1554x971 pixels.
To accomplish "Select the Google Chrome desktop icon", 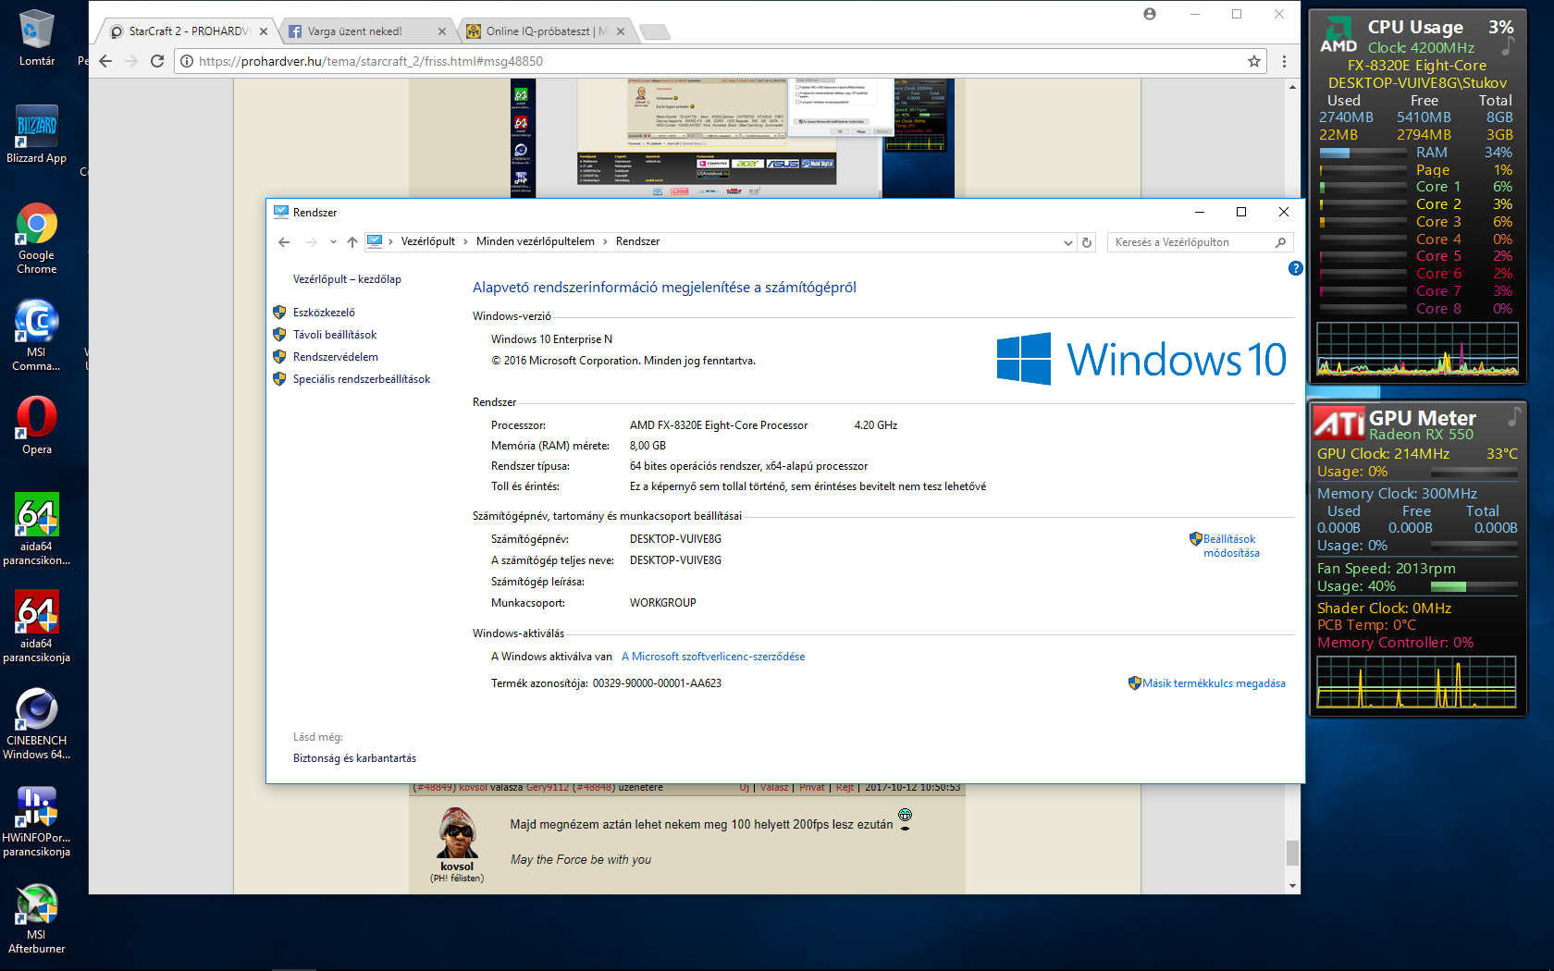I will [x=36, y=239].
